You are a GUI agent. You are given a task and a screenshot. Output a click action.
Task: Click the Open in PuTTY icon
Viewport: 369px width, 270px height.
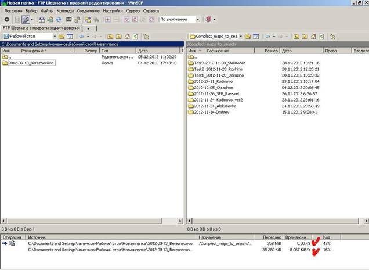click(77, 20)
